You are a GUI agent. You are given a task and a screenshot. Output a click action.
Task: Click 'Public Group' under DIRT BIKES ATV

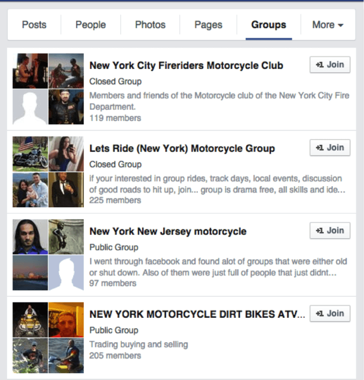coord(114,330)
